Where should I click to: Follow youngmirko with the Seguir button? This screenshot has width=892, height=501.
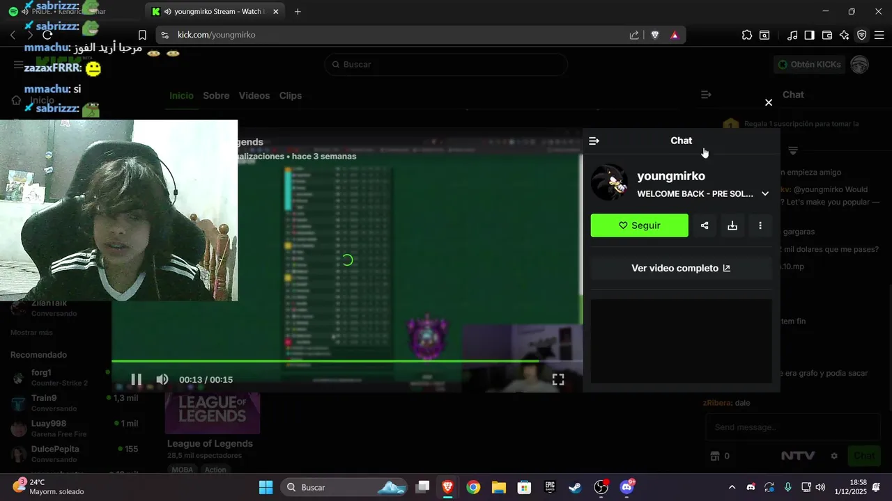[639, 225]
